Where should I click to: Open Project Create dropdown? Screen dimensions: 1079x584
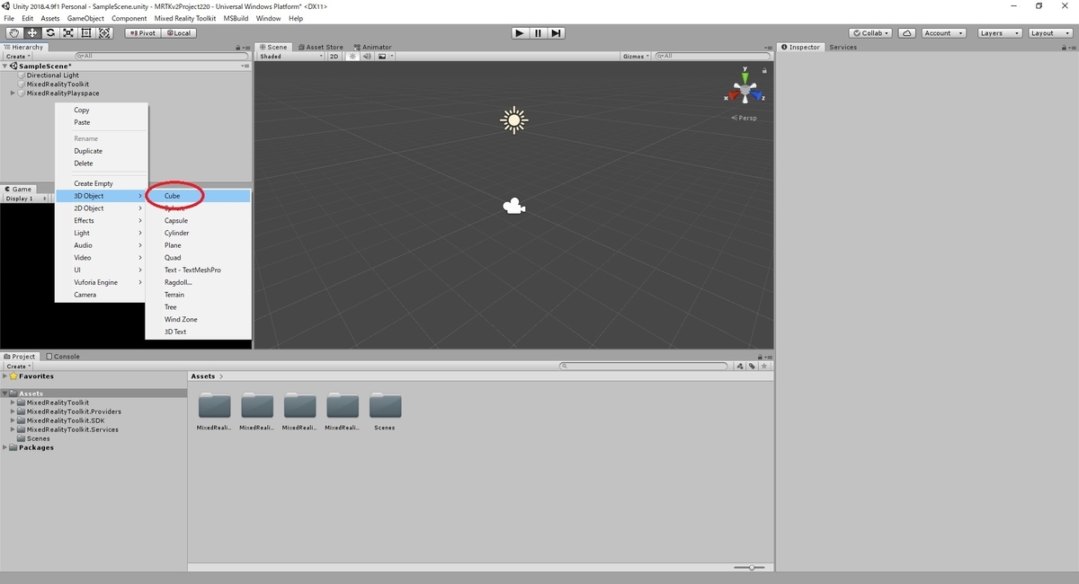[x=18, y=367]
